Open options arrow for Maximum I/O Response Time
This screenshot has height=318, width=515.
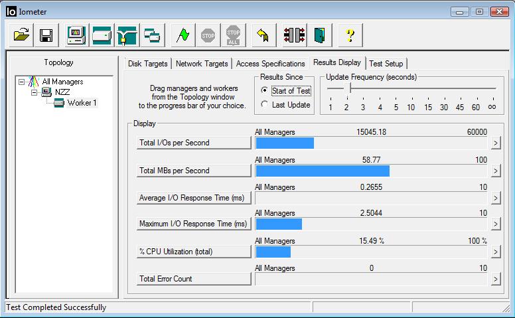496,224
